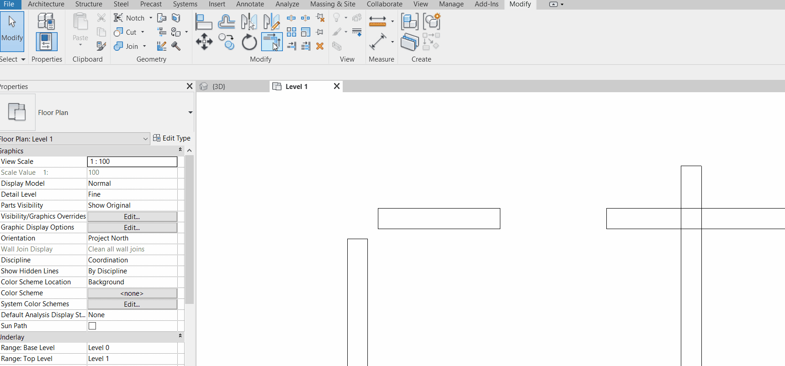Choose Mirror - Pick Axis tool
This screenshot has width=785, height=366.
(x=249, y=21)
